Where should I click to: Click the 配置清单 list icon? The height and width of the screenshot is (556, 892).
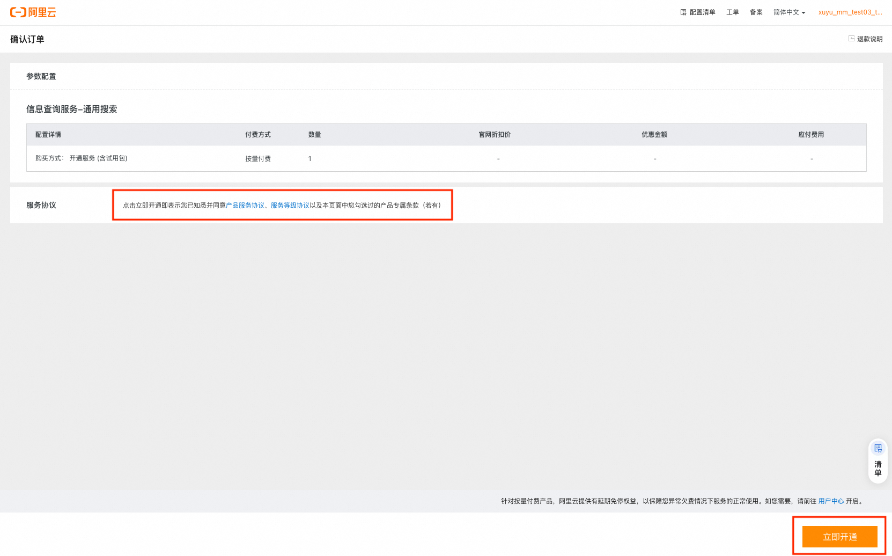point(683,12)
